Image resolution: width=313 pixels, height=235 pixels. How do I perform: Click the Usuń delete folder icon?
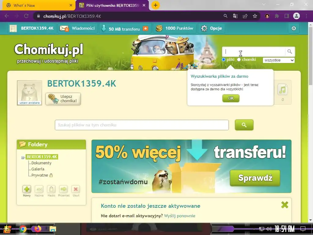(x=76, y=189)
